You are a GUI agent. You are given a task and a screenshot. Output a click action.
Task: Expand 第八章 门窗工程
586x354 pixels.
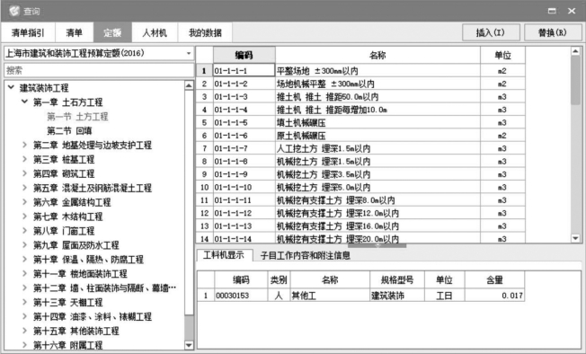point(24,230)
